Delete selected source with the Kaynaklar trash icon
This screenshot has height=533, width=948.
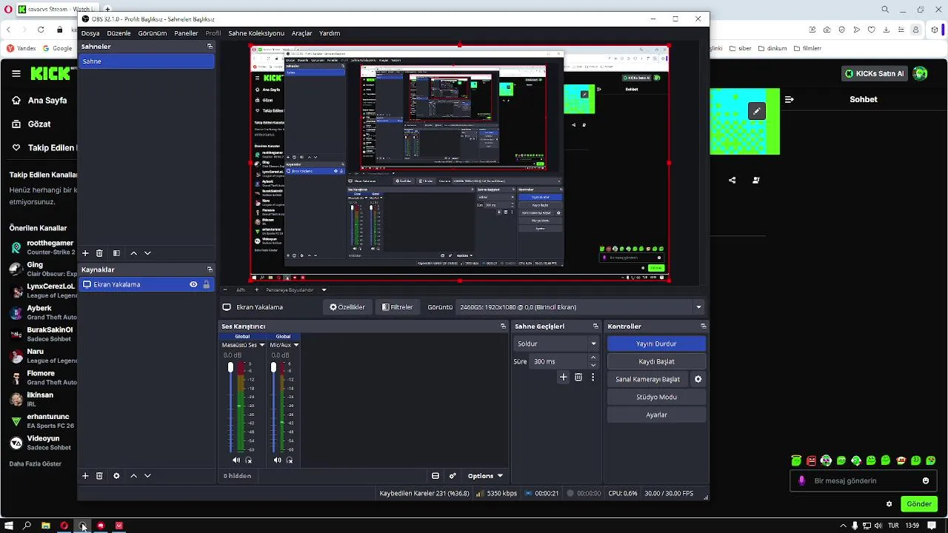(99, 476)
